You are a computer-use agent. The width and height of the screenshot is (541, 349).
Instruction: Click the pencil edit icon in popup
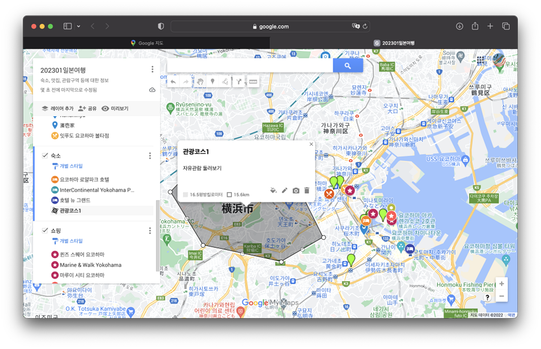click(x=285, y=191)
